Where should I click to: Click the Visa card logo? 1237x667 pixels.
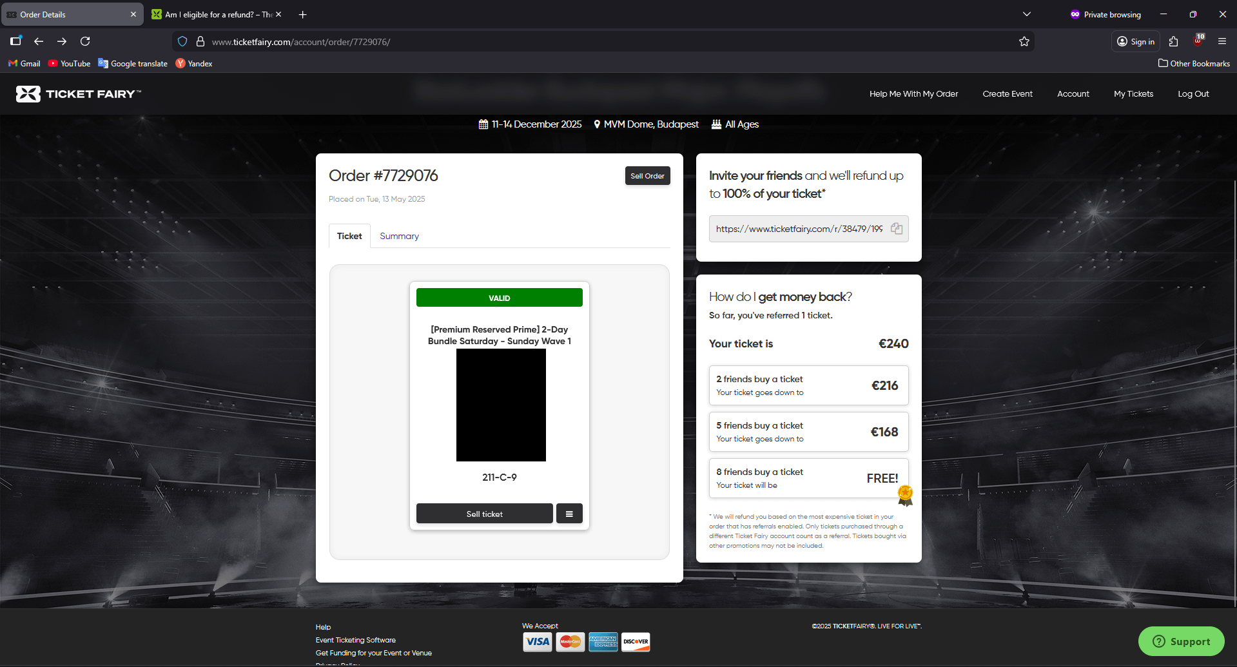click(x=538, y=642)
